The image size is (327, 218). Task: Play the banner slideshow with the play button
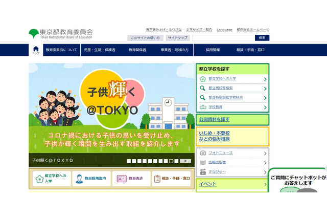tap(185, 161)
